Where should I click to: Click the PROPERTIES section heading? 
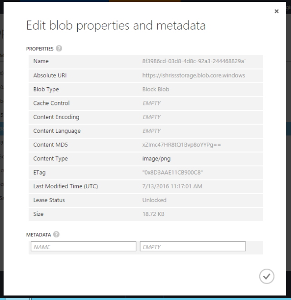tap(40, 49)
